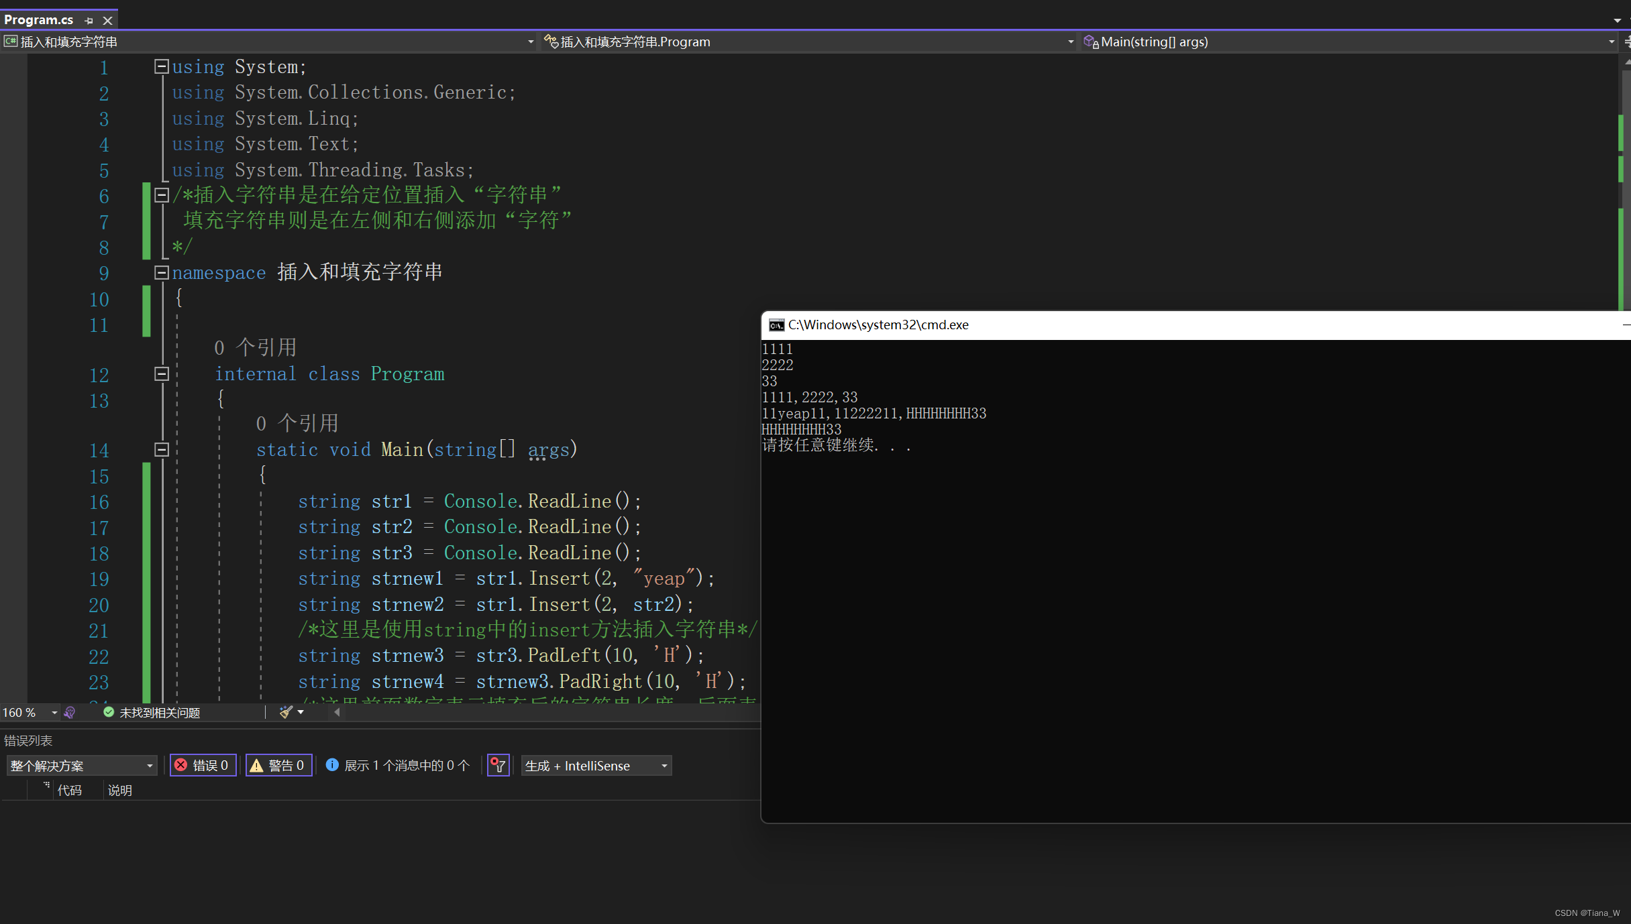1631x924 pixels.
Task: Click the C# file icon in the navigation bar
Action: (10, 41)
